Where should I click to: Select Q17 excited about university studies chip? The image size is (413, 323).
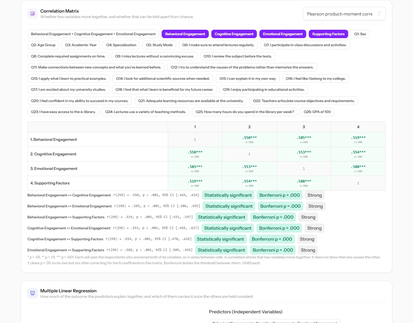point(68,89)
